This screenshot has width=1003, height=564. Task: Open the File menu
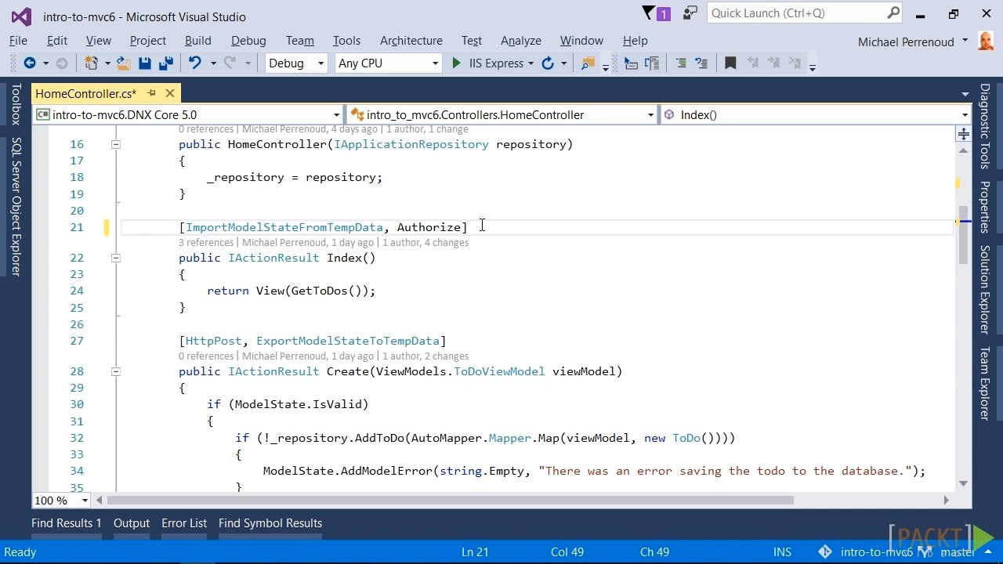pos(18,41)
